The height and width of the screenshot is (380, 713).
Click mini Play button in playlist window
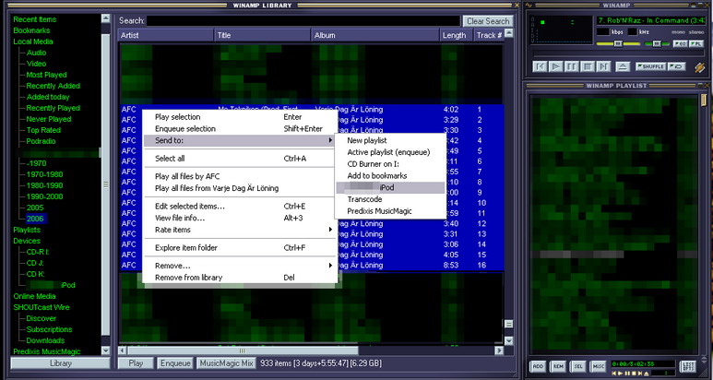(x=619, y=373)
